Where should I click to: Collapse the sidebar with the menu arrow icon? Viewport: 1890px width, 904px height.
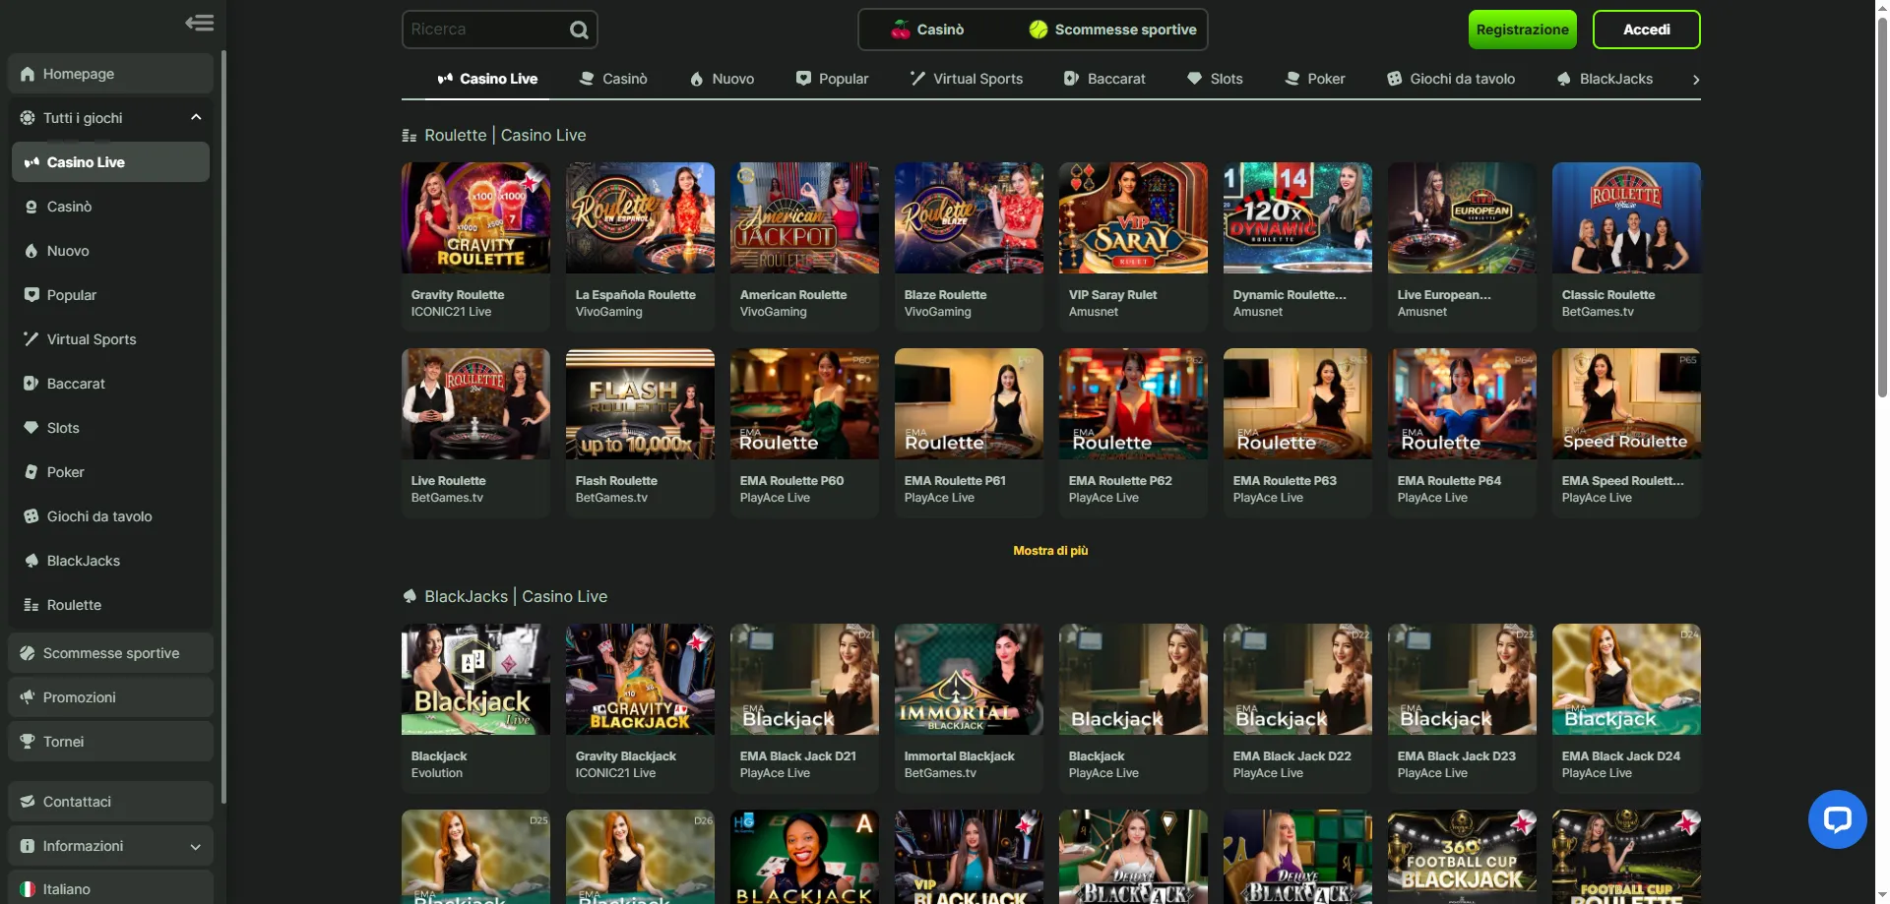(x=199, y=23)
